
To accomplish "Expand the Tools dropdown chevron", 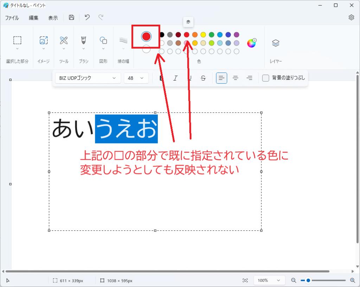I will click(x=64, y=49).
